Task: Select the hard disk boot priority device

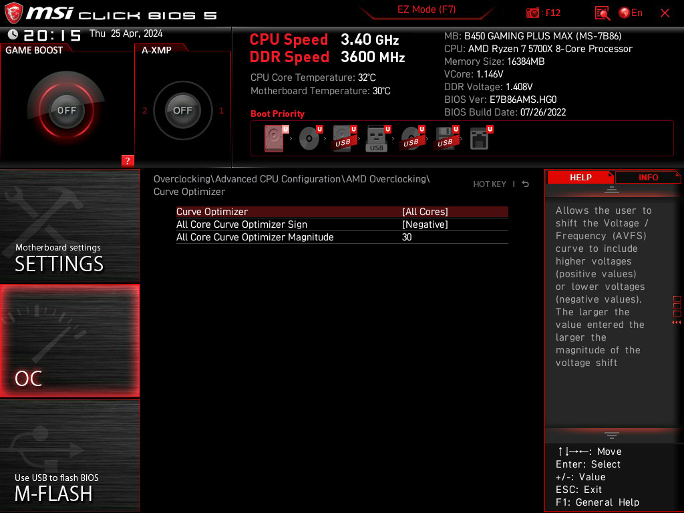Action: click(276, 138)
